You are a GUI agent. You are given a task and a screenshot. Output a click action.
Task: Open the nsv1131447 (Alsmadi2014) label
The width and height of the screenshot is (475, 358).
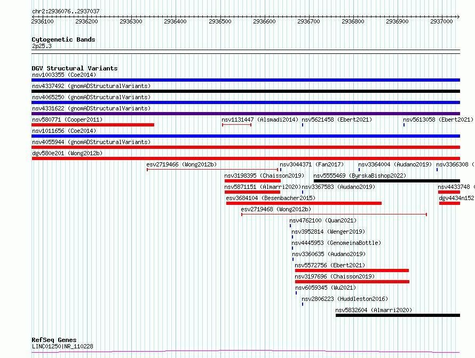point(260,120)
